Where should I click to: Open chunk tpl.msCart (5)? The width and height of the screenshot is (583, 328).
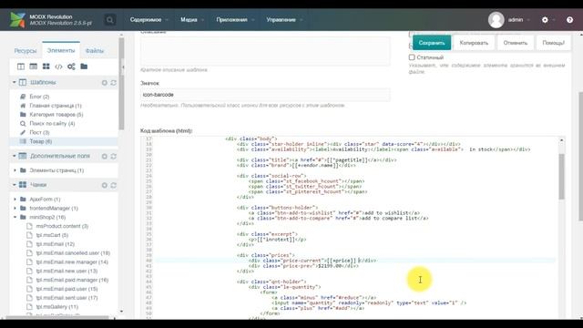pyautogui.click(x=52, y=235)
